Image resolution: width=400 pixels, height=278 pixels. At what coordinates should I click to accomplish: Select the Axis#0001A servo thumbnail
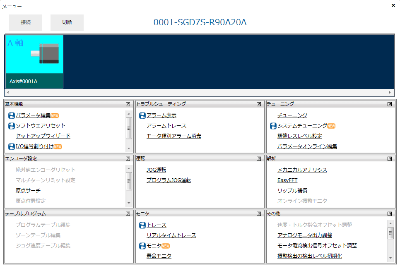[x=34, y=60]
